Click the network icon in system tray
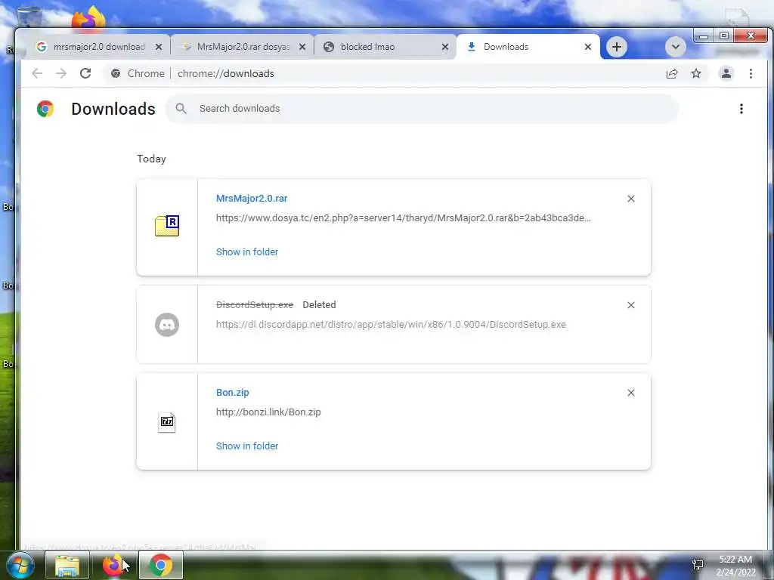This screenshot has height=580, width=774. point(698,565)
